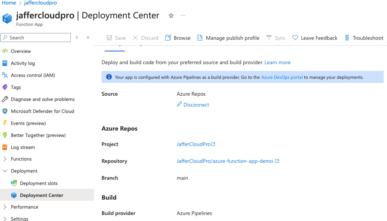Click the Manage publish profile icon
This screenshot has height=221, width=387.
[200, 38]
